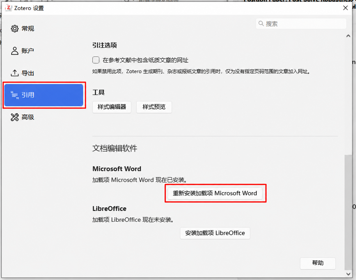Switch to the 账户 settings pane label

(x=28, y=51)
